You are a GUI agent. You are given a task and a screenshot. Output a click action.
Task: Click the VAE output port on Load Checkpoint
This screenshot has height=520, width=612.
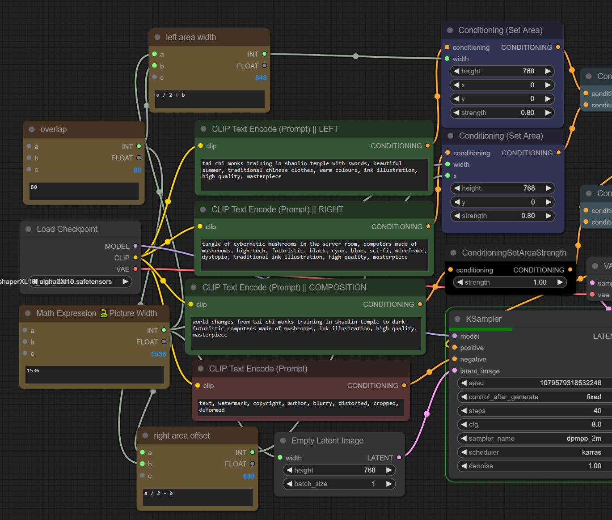point(135,269)
